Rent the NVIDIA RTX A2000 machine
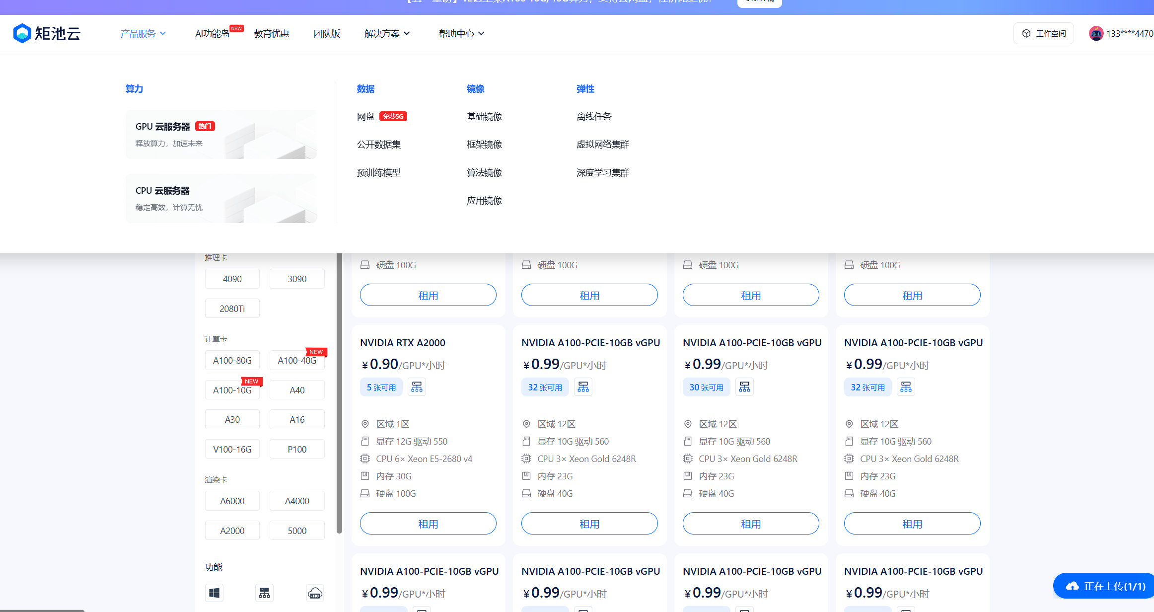Screen dimensions: 1154x612 [428, 524]
